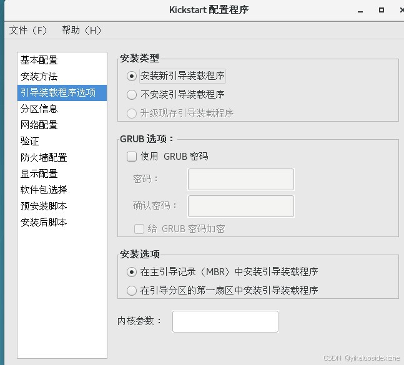
Task: Open 预安装脚本 section
Action: tap(62, 206)
